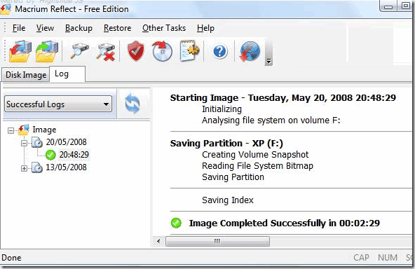Click the restore image folder icon
This screenshot has width=415, height=269.
tap(47, 51)
